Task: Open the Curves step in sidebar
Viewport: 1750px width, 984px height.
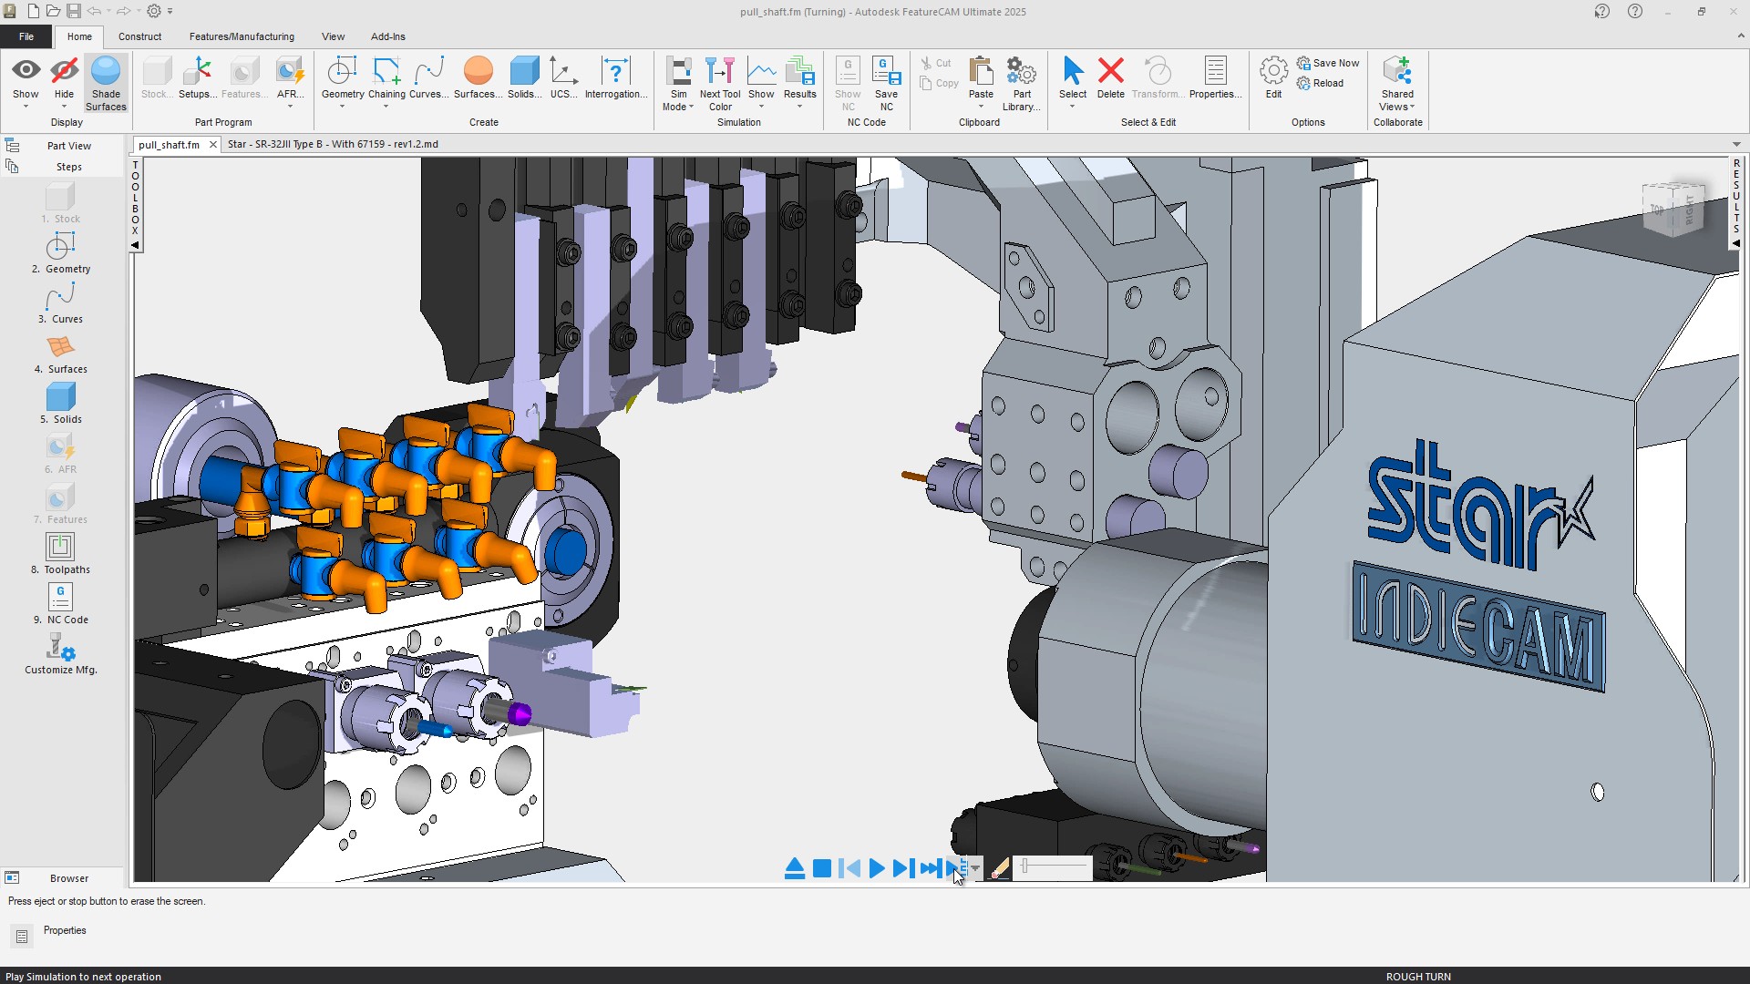Action: (60, 302)
